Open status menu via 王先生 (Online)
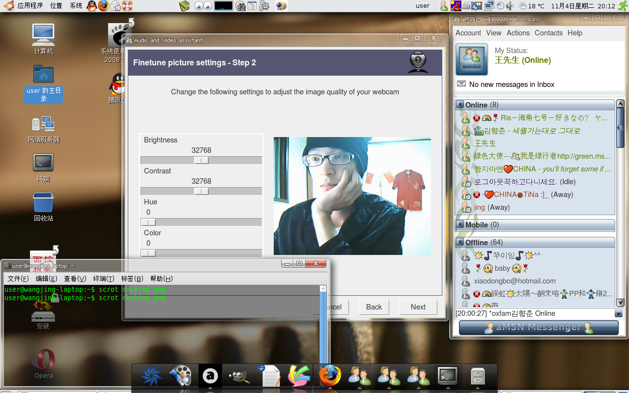629x393 pixels. [x=522, y=60]
